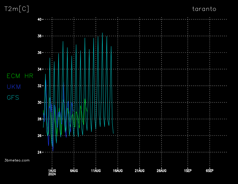Select the 26AUG date axis label
Screen dimensions: 238x184
click(x=161, y=171)
